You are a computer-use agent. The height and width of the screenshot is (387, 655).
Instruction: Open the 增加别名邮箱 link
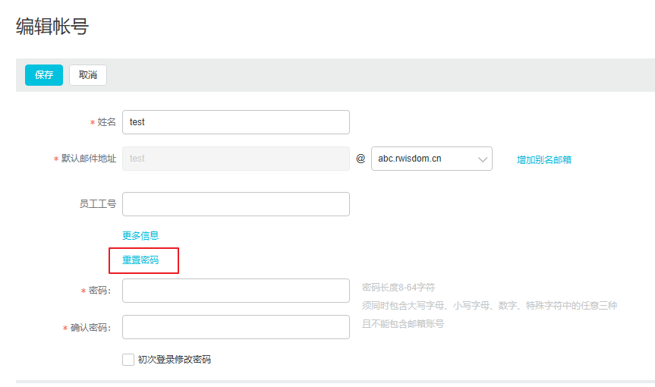point(544,159)
